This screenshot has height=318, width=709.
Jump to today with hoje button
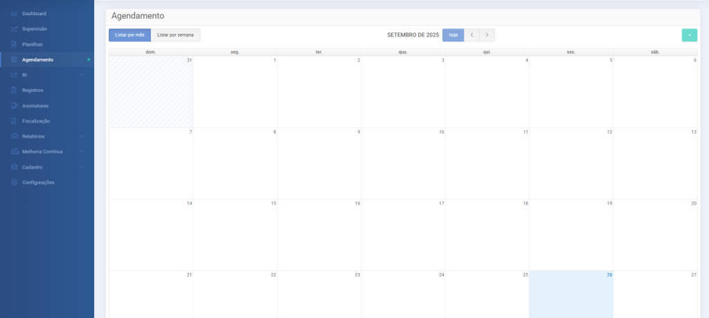click(453, 35)
